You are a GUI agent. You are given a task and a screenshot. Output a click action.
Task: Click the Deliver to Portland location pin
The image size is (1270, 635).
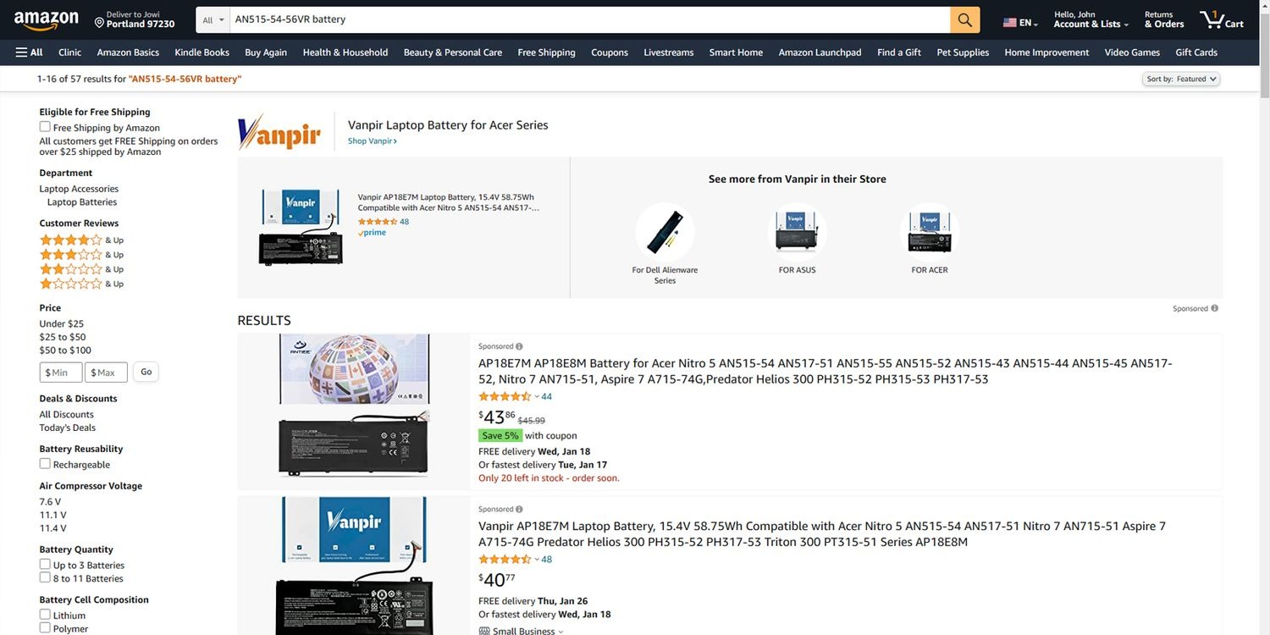[99, 20]
